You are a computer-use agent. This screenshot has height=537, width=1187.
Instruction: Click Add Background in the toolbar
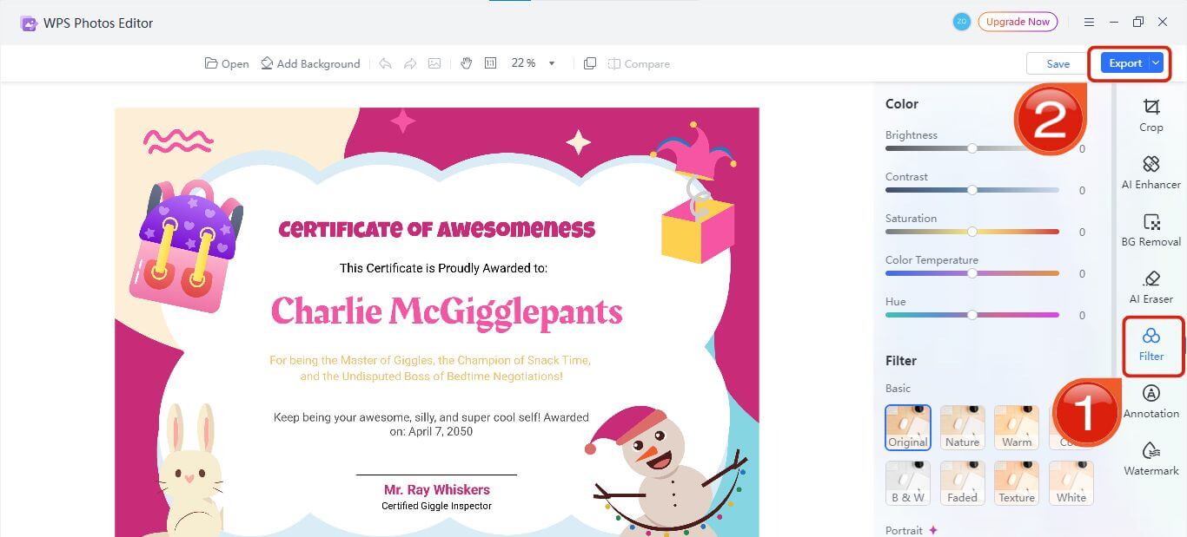pos(310,63)
